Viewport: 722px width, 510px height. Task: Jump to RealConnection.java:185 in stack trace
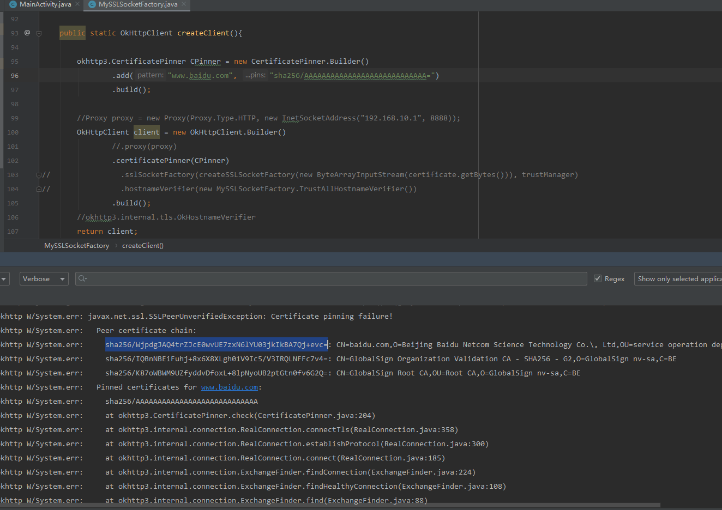click(x=391, y=458)
